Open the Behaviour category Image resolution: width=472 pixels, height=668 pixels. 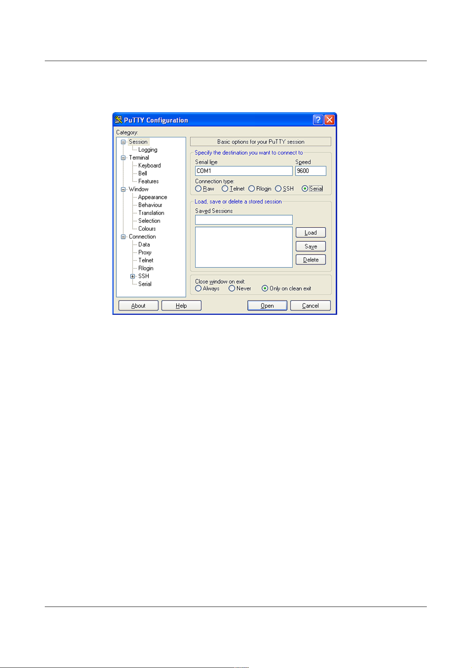150,205
